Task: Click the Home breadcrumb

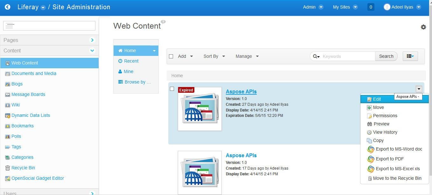Action: point(177,76)
